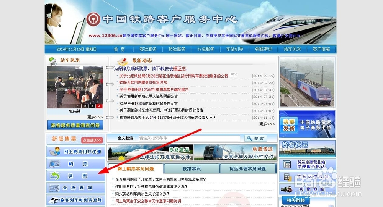Click the 点击进入>> new ticketing button
383x207 pixels.
(92, 140)
